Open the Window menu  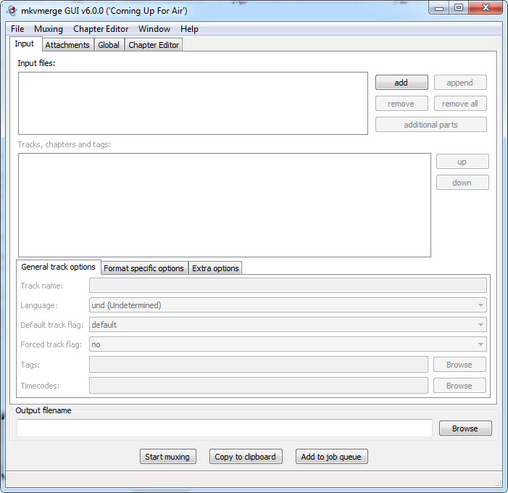[x=154, y=29]
